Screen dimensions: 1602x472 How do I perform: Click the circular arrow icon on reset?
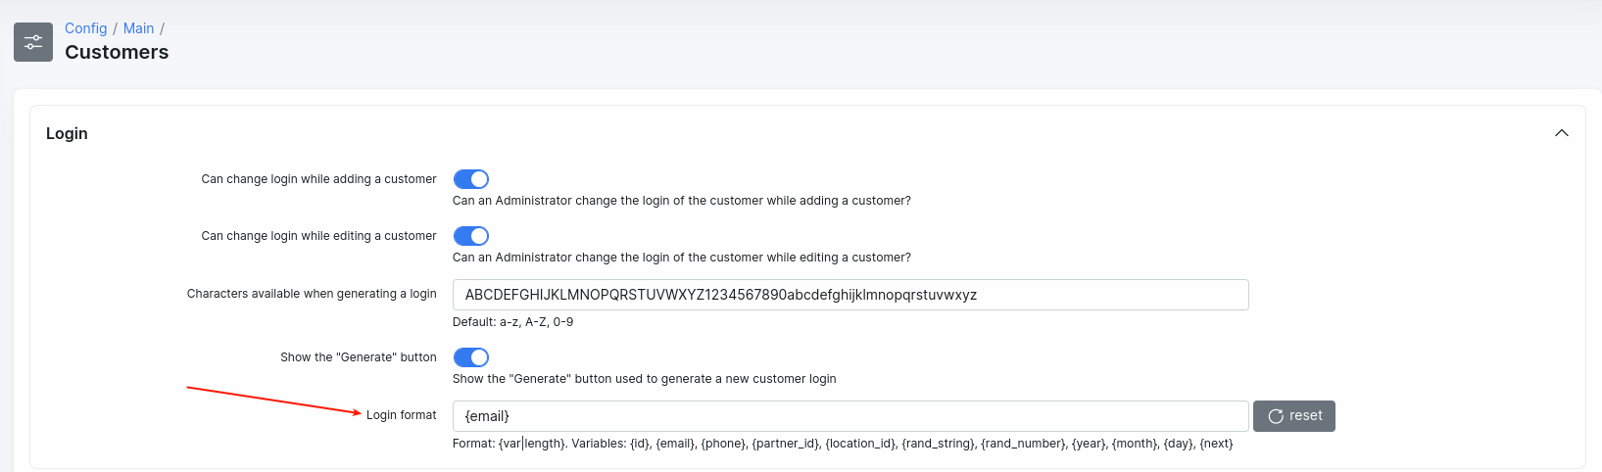pyautogui.click(x=1276, y=416)
